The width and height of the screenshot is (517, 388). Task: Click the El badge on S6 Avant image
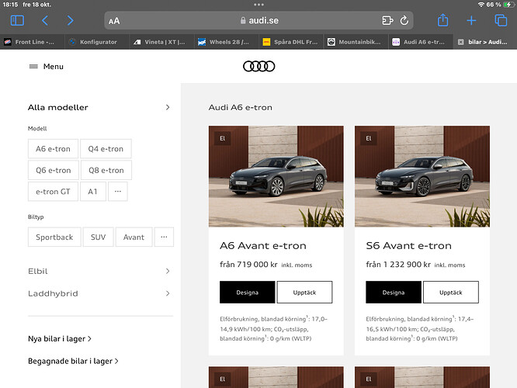coord(369,138)
